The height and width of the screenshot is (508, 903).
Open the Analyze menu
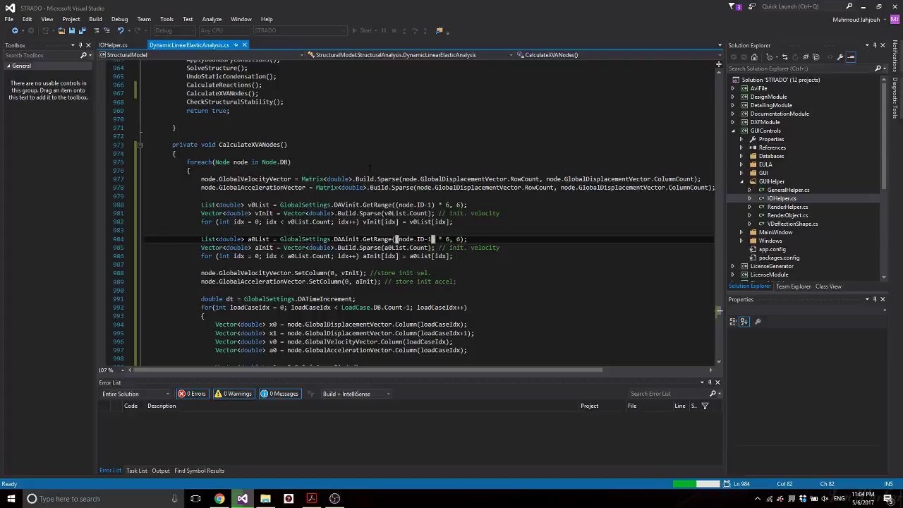click(212, 19)
